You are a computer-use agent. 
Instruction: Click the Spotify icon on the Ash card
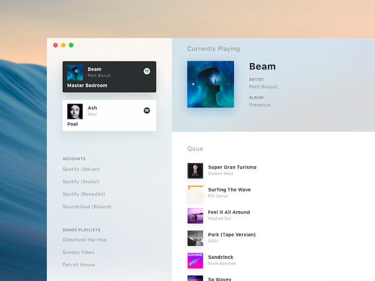[x=147, y=110]
